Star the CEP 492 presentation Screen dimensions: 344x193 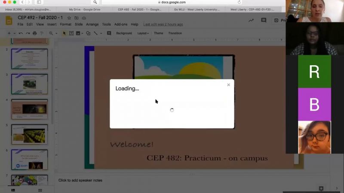[69, 18]
